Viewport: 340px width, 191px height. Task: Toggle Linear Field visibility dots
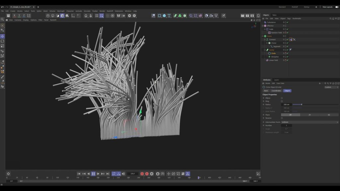(286, 60)
